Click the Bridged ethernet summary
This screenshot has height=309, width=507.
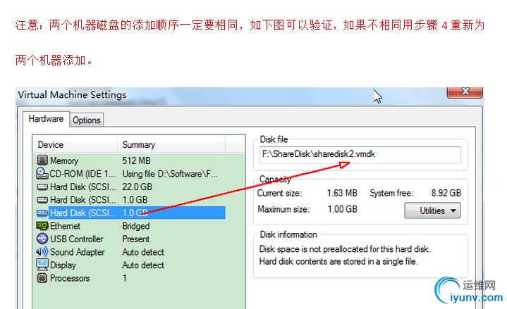(136, 226)
